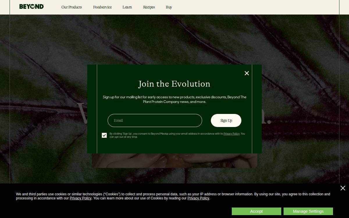Open Privacy Policy link in popup consent text
This screenshot has width=349, height=218.
click(232, 134)
